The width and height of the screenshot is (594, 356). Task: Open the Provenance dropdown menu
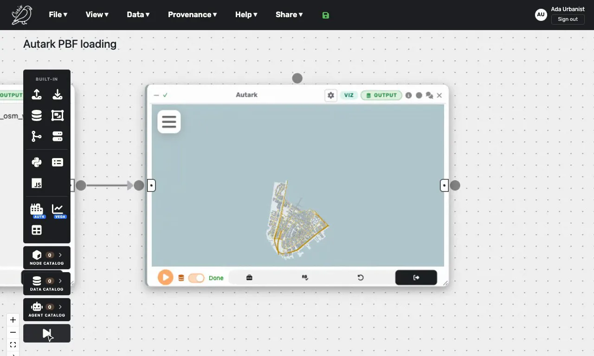[x=193, y=14]
